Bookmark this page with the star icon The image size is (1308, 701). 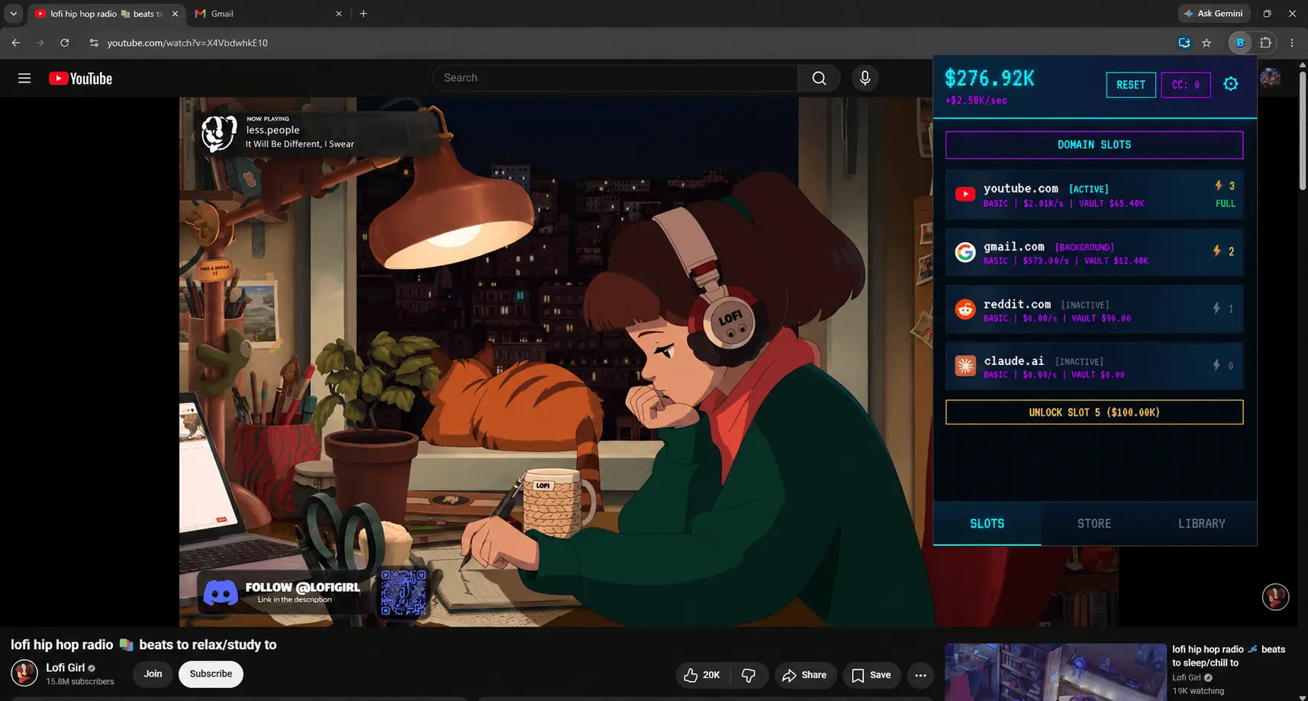[1207, 43]
